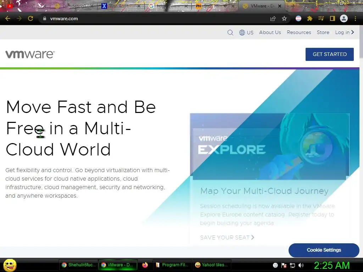The image size is (363, 272).
Task: Switch to the PH Step tab
Action: click(215, 6)
